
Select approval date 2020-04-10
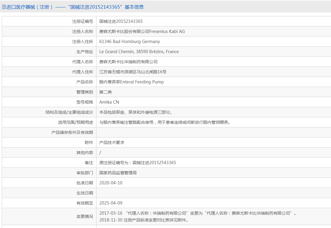coord(111,183)
